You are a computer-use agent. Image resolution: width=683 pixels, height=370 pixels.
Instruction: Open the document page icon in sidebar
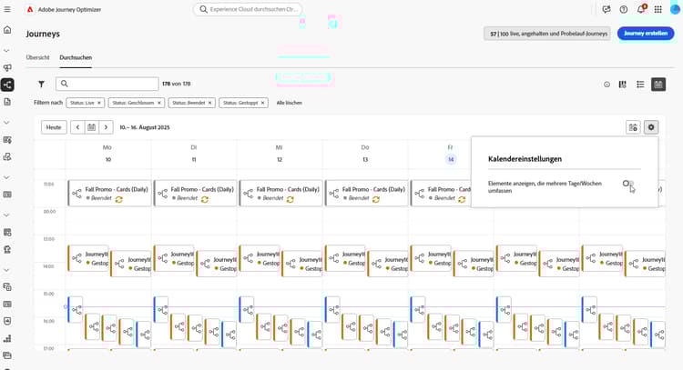pos(7,102)
